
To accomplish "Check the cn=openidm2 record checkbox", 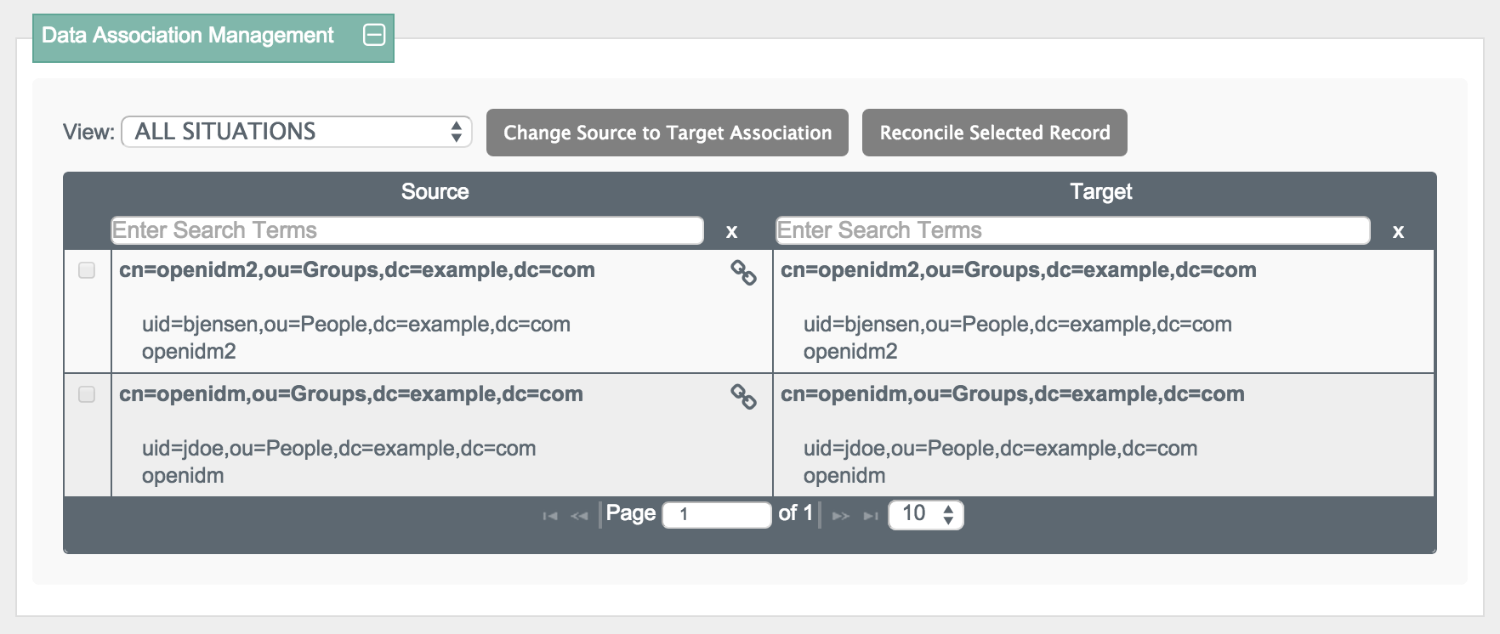I will [87, 270].
